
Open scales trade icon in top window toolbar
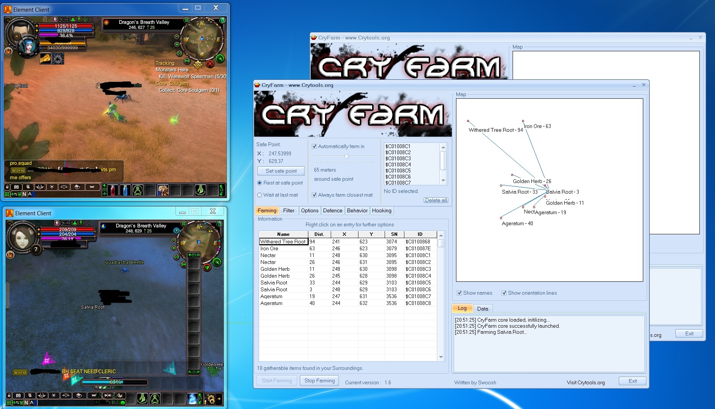(64, 187)
